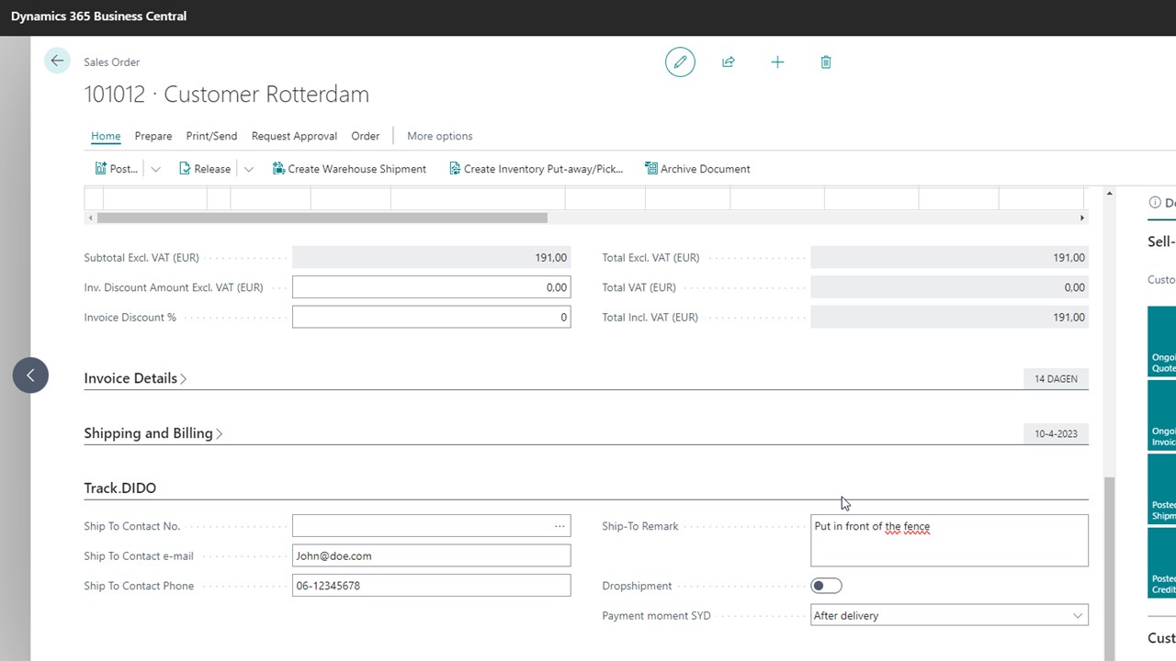Click the round left-arrow navigation button
This screenshot has height=661, width=1176.
[x=30, y=375]
